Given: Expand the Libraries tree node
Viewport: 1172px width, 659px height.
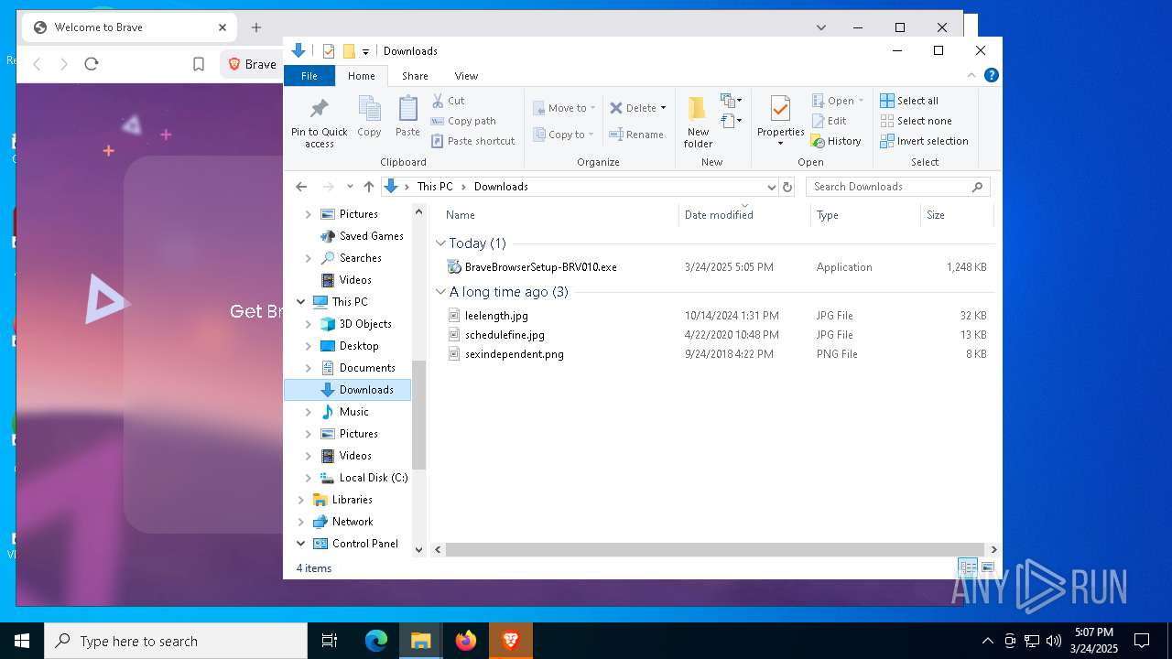Looking at the screenshot, I should point(300,500).
